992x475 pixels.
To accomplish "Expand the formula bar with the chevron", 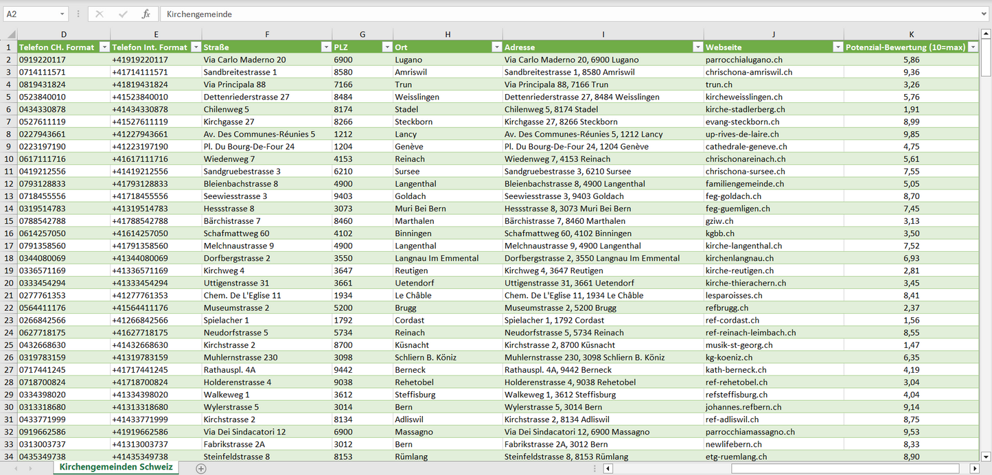I will [x=984, y=14].
